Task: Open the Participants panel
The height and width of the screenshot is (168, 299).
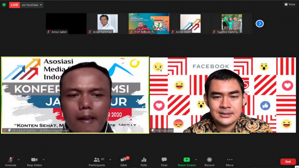Action: pyautogui.click(x=97, y=162)
